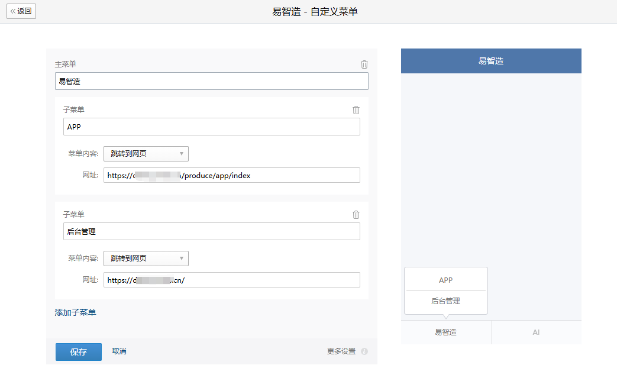Viewport: 617px width, 378px height.
Task: Cancel editing with 取消
Action: 119,351
